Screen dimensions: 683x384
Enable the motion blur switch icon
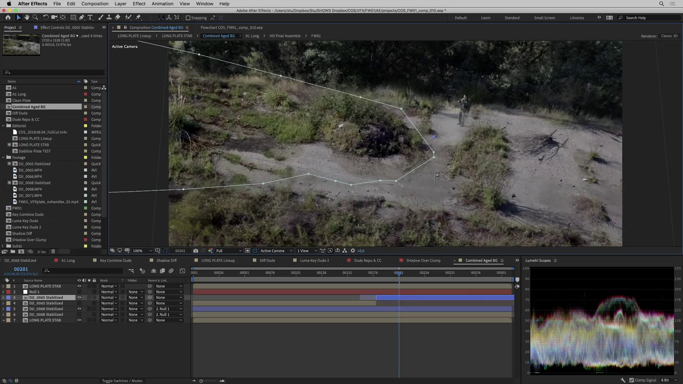pos(171,271)
